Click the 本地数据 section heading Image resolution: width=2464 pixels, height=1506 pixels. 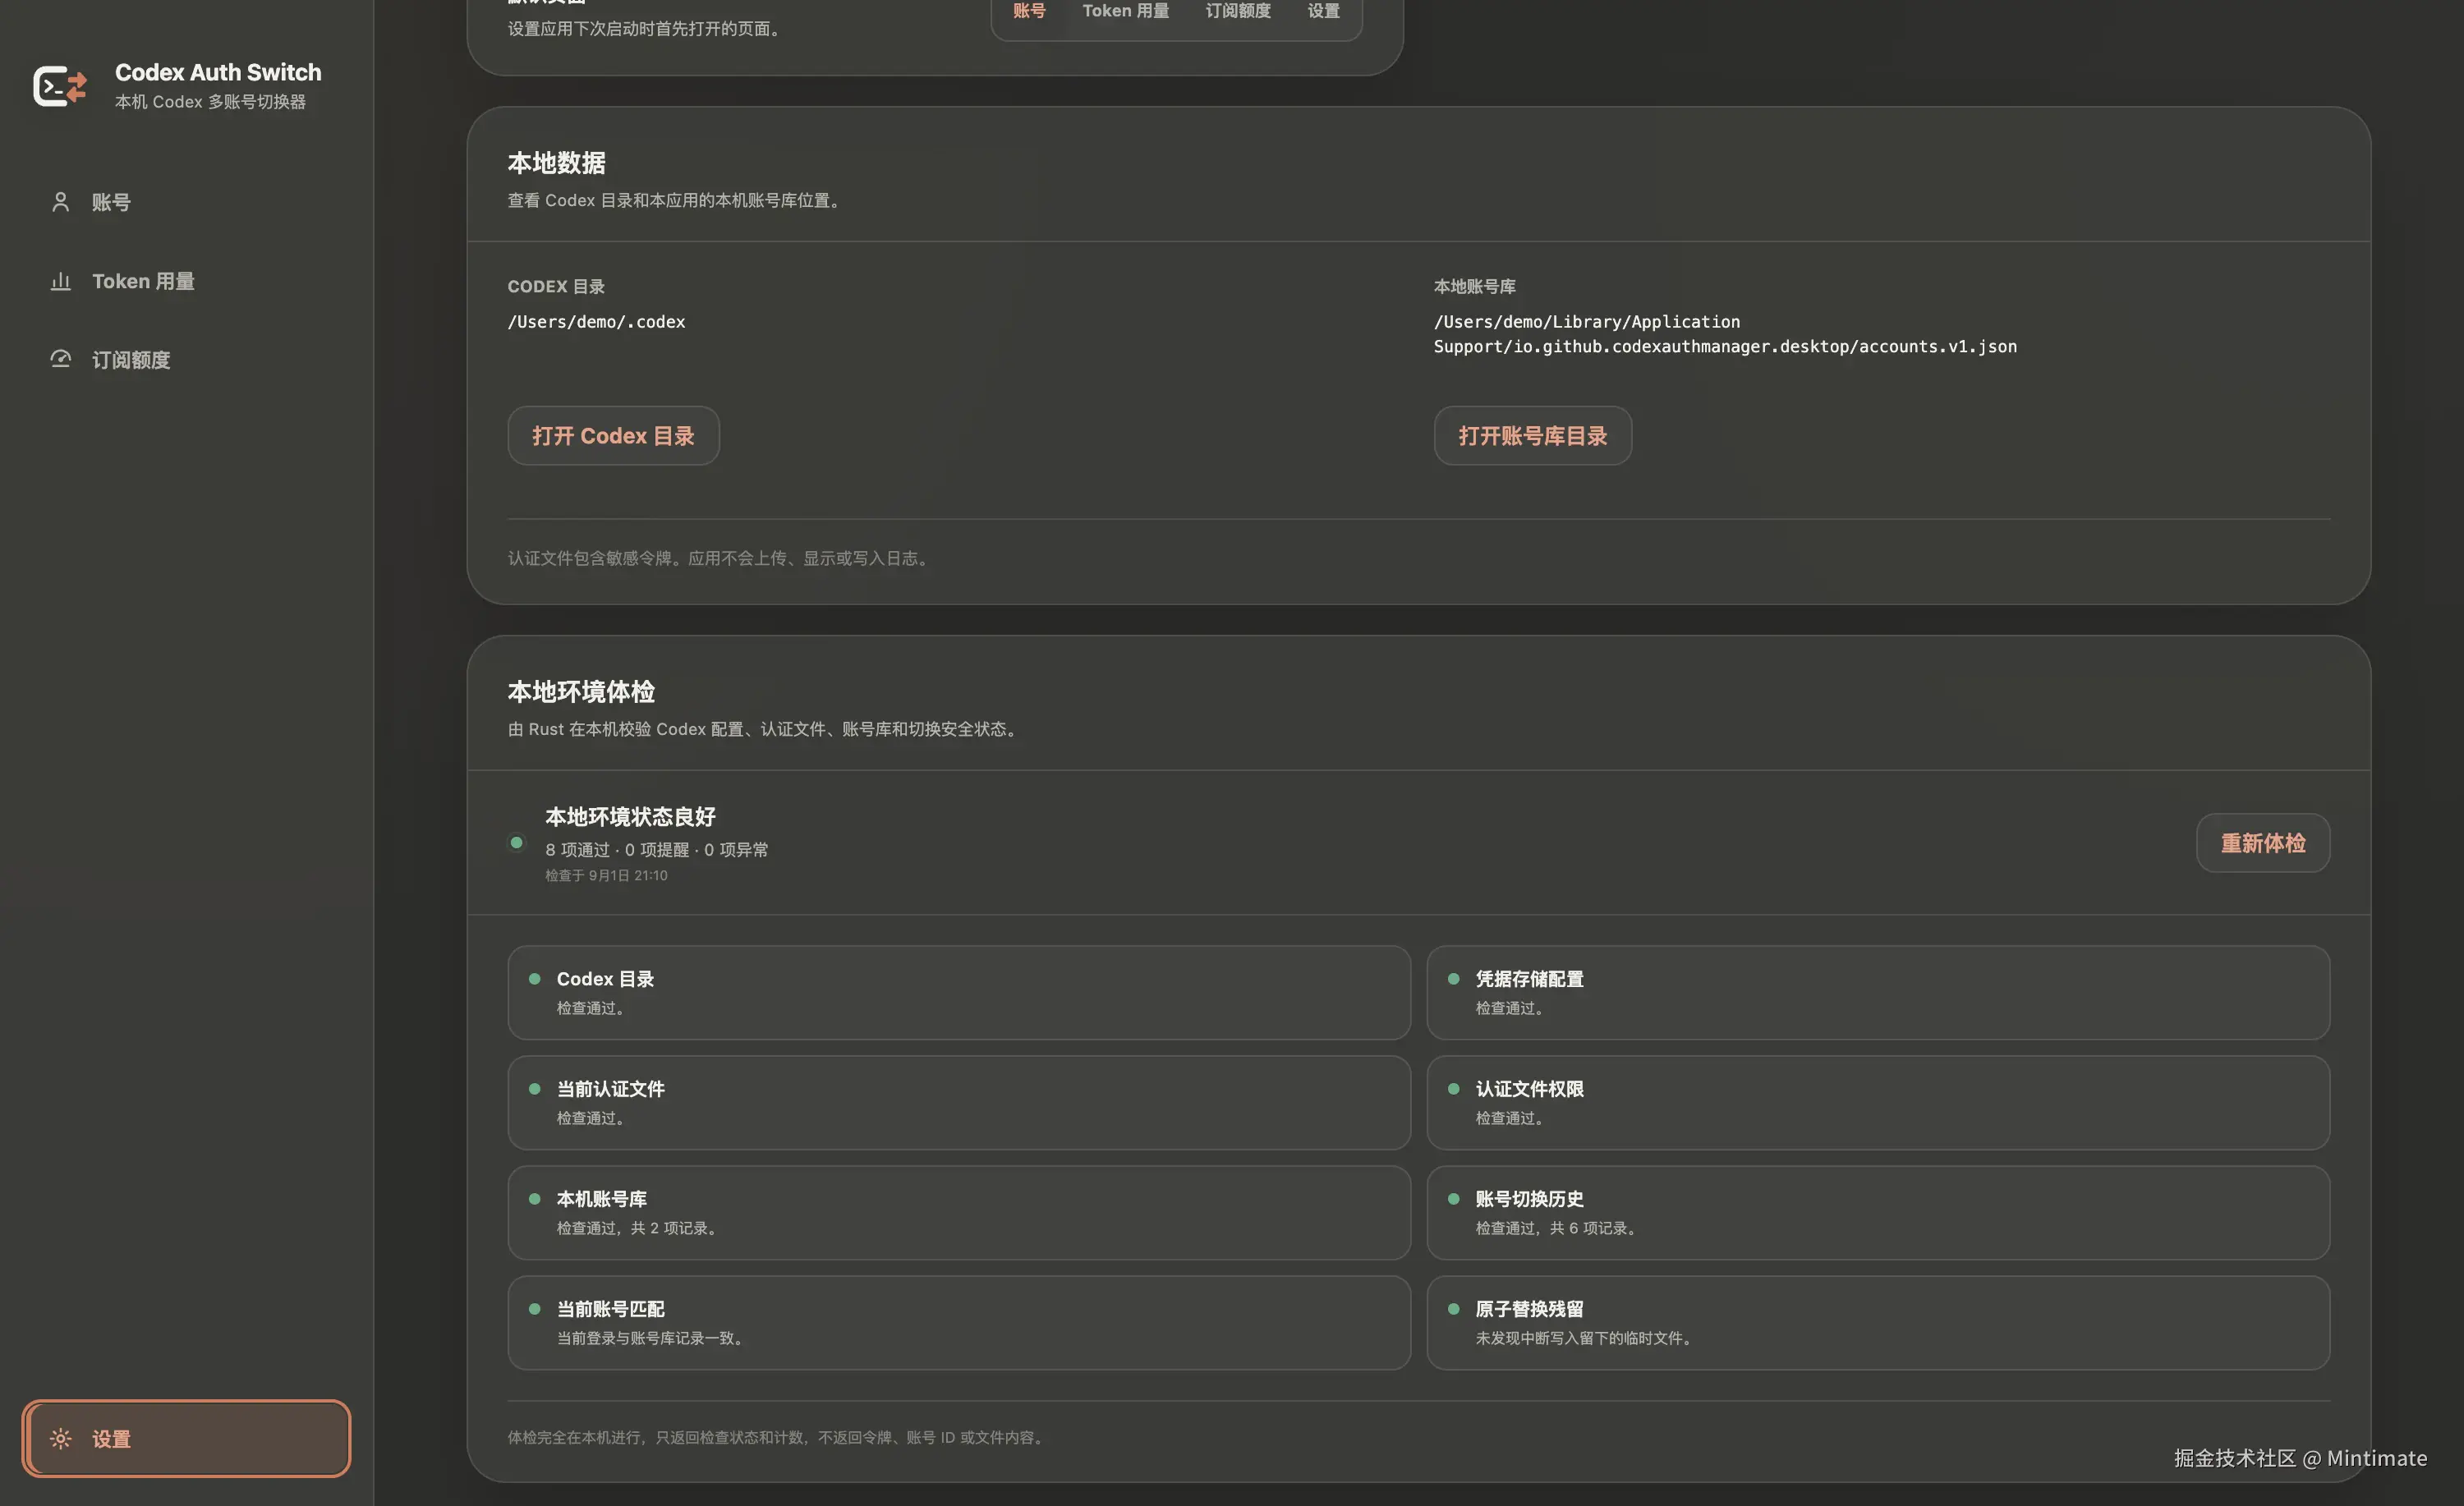tap(556, 163)
